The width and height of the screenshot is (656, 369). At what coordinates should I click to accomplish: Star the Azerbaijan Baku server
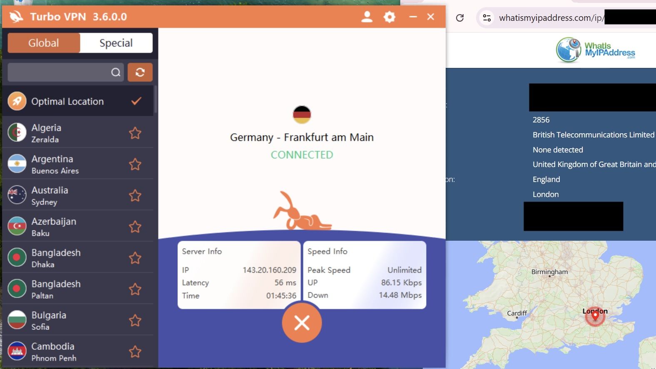tap(135, 227)
